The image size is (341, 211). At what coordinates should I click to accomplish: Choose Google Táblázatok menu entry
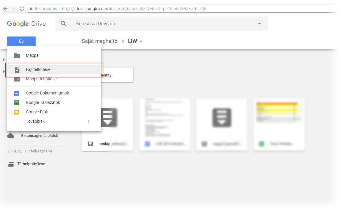(43, 103)
